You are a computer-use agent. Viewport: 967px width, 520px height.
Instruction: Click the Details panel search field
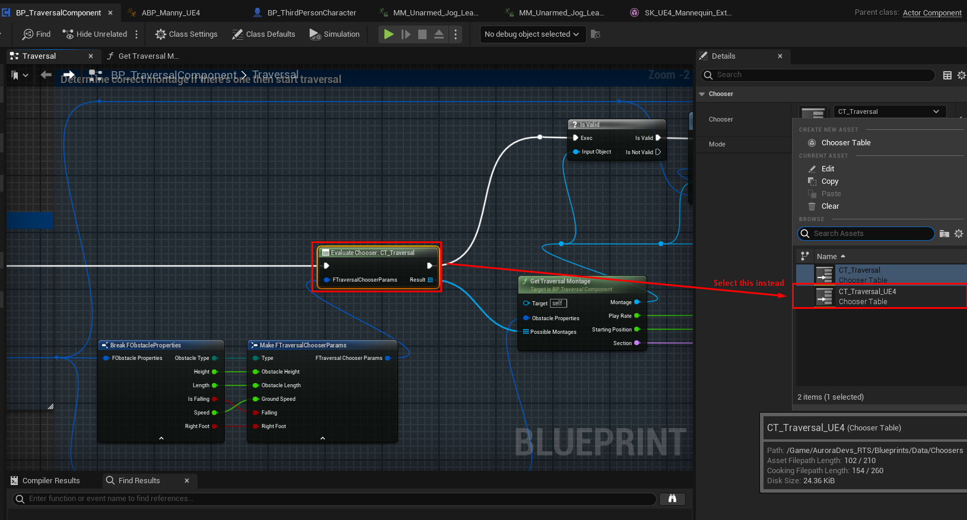[x=819, y=75]
